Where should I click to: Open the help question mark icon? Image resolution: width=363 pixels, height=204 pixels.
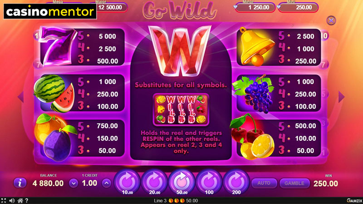tap(27, 201)
